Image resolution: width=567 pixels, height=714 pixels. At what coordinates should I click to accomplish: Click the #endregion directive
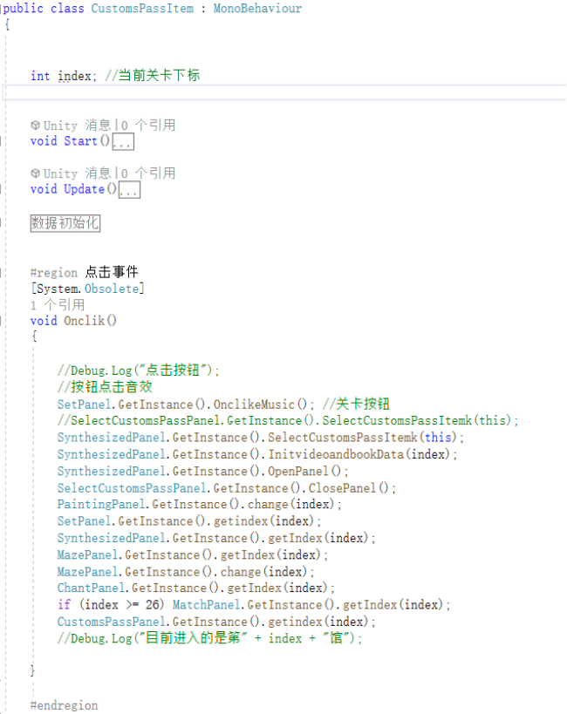pos(64,706)
